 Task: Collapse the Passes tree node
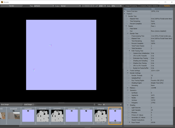[x=126, y=26]
